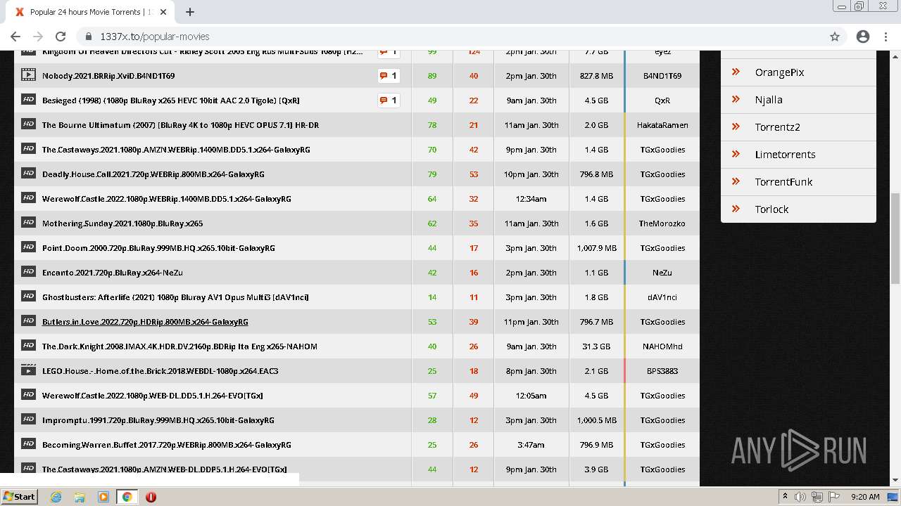The width and height of the screenshot is (901, 506).
Task: Click HD icon beside Mothering.Sunday.2021
Action: (x=28, y=223)
